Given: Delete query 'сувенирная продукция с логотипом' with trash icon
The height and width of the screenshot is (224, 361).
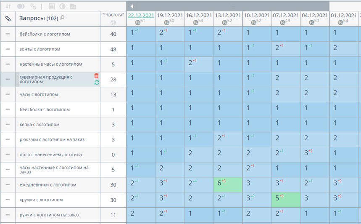Looking at the screenshot, I should (97, 76).
